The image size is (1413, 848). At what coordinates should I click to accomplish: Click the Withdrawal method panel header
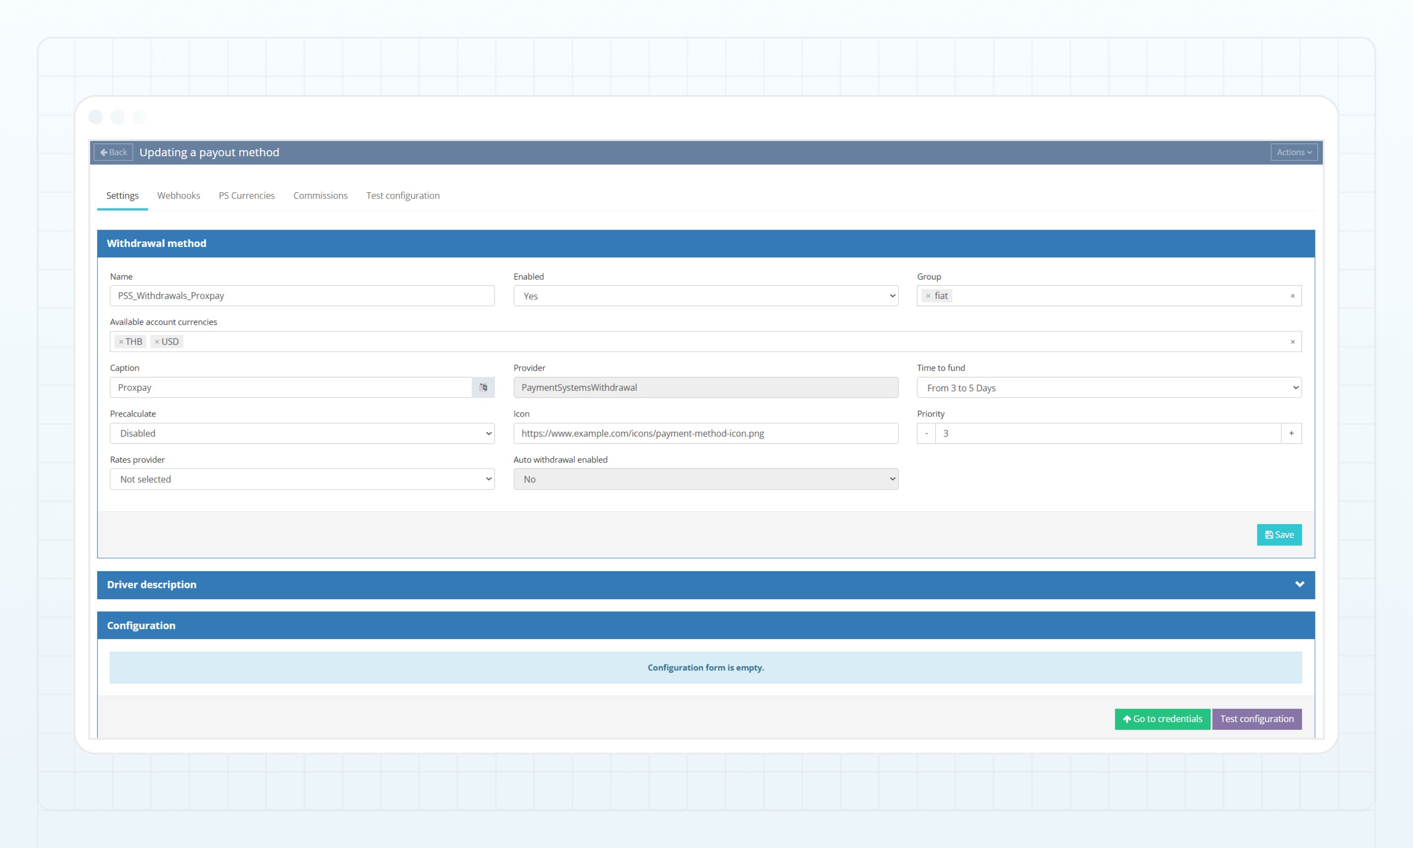click(x=706, y=243)
